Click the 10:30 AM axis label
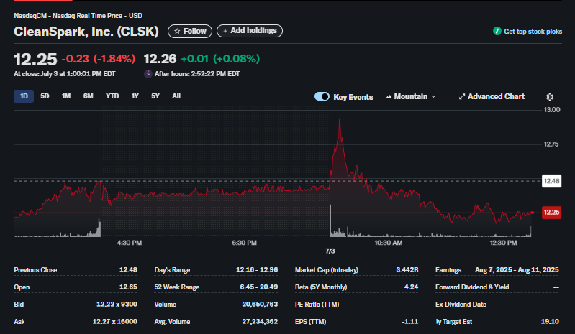The image size is (575, 334). coord(389,243)
